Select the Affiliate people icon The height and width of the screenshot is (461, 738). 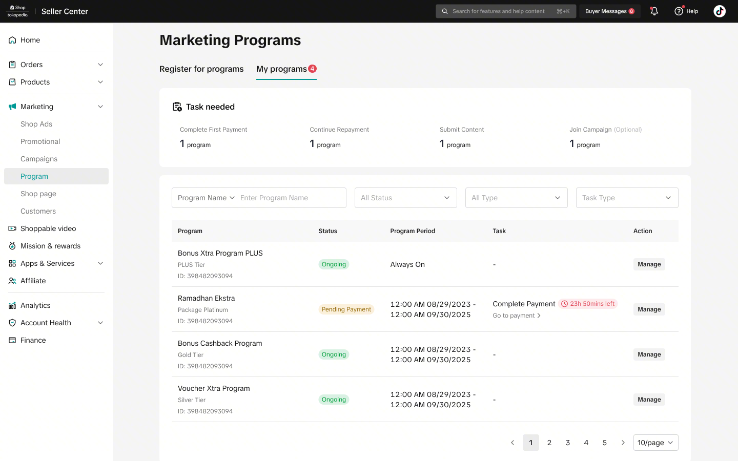tap(12, 281)
